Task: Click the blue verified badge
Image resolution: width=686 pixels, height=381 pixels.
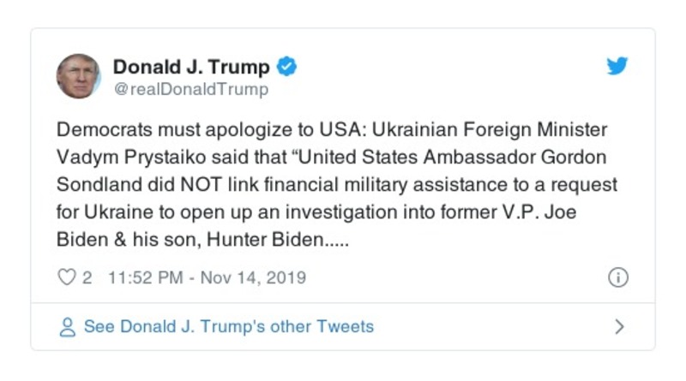Action: click(x=287, y=67)
